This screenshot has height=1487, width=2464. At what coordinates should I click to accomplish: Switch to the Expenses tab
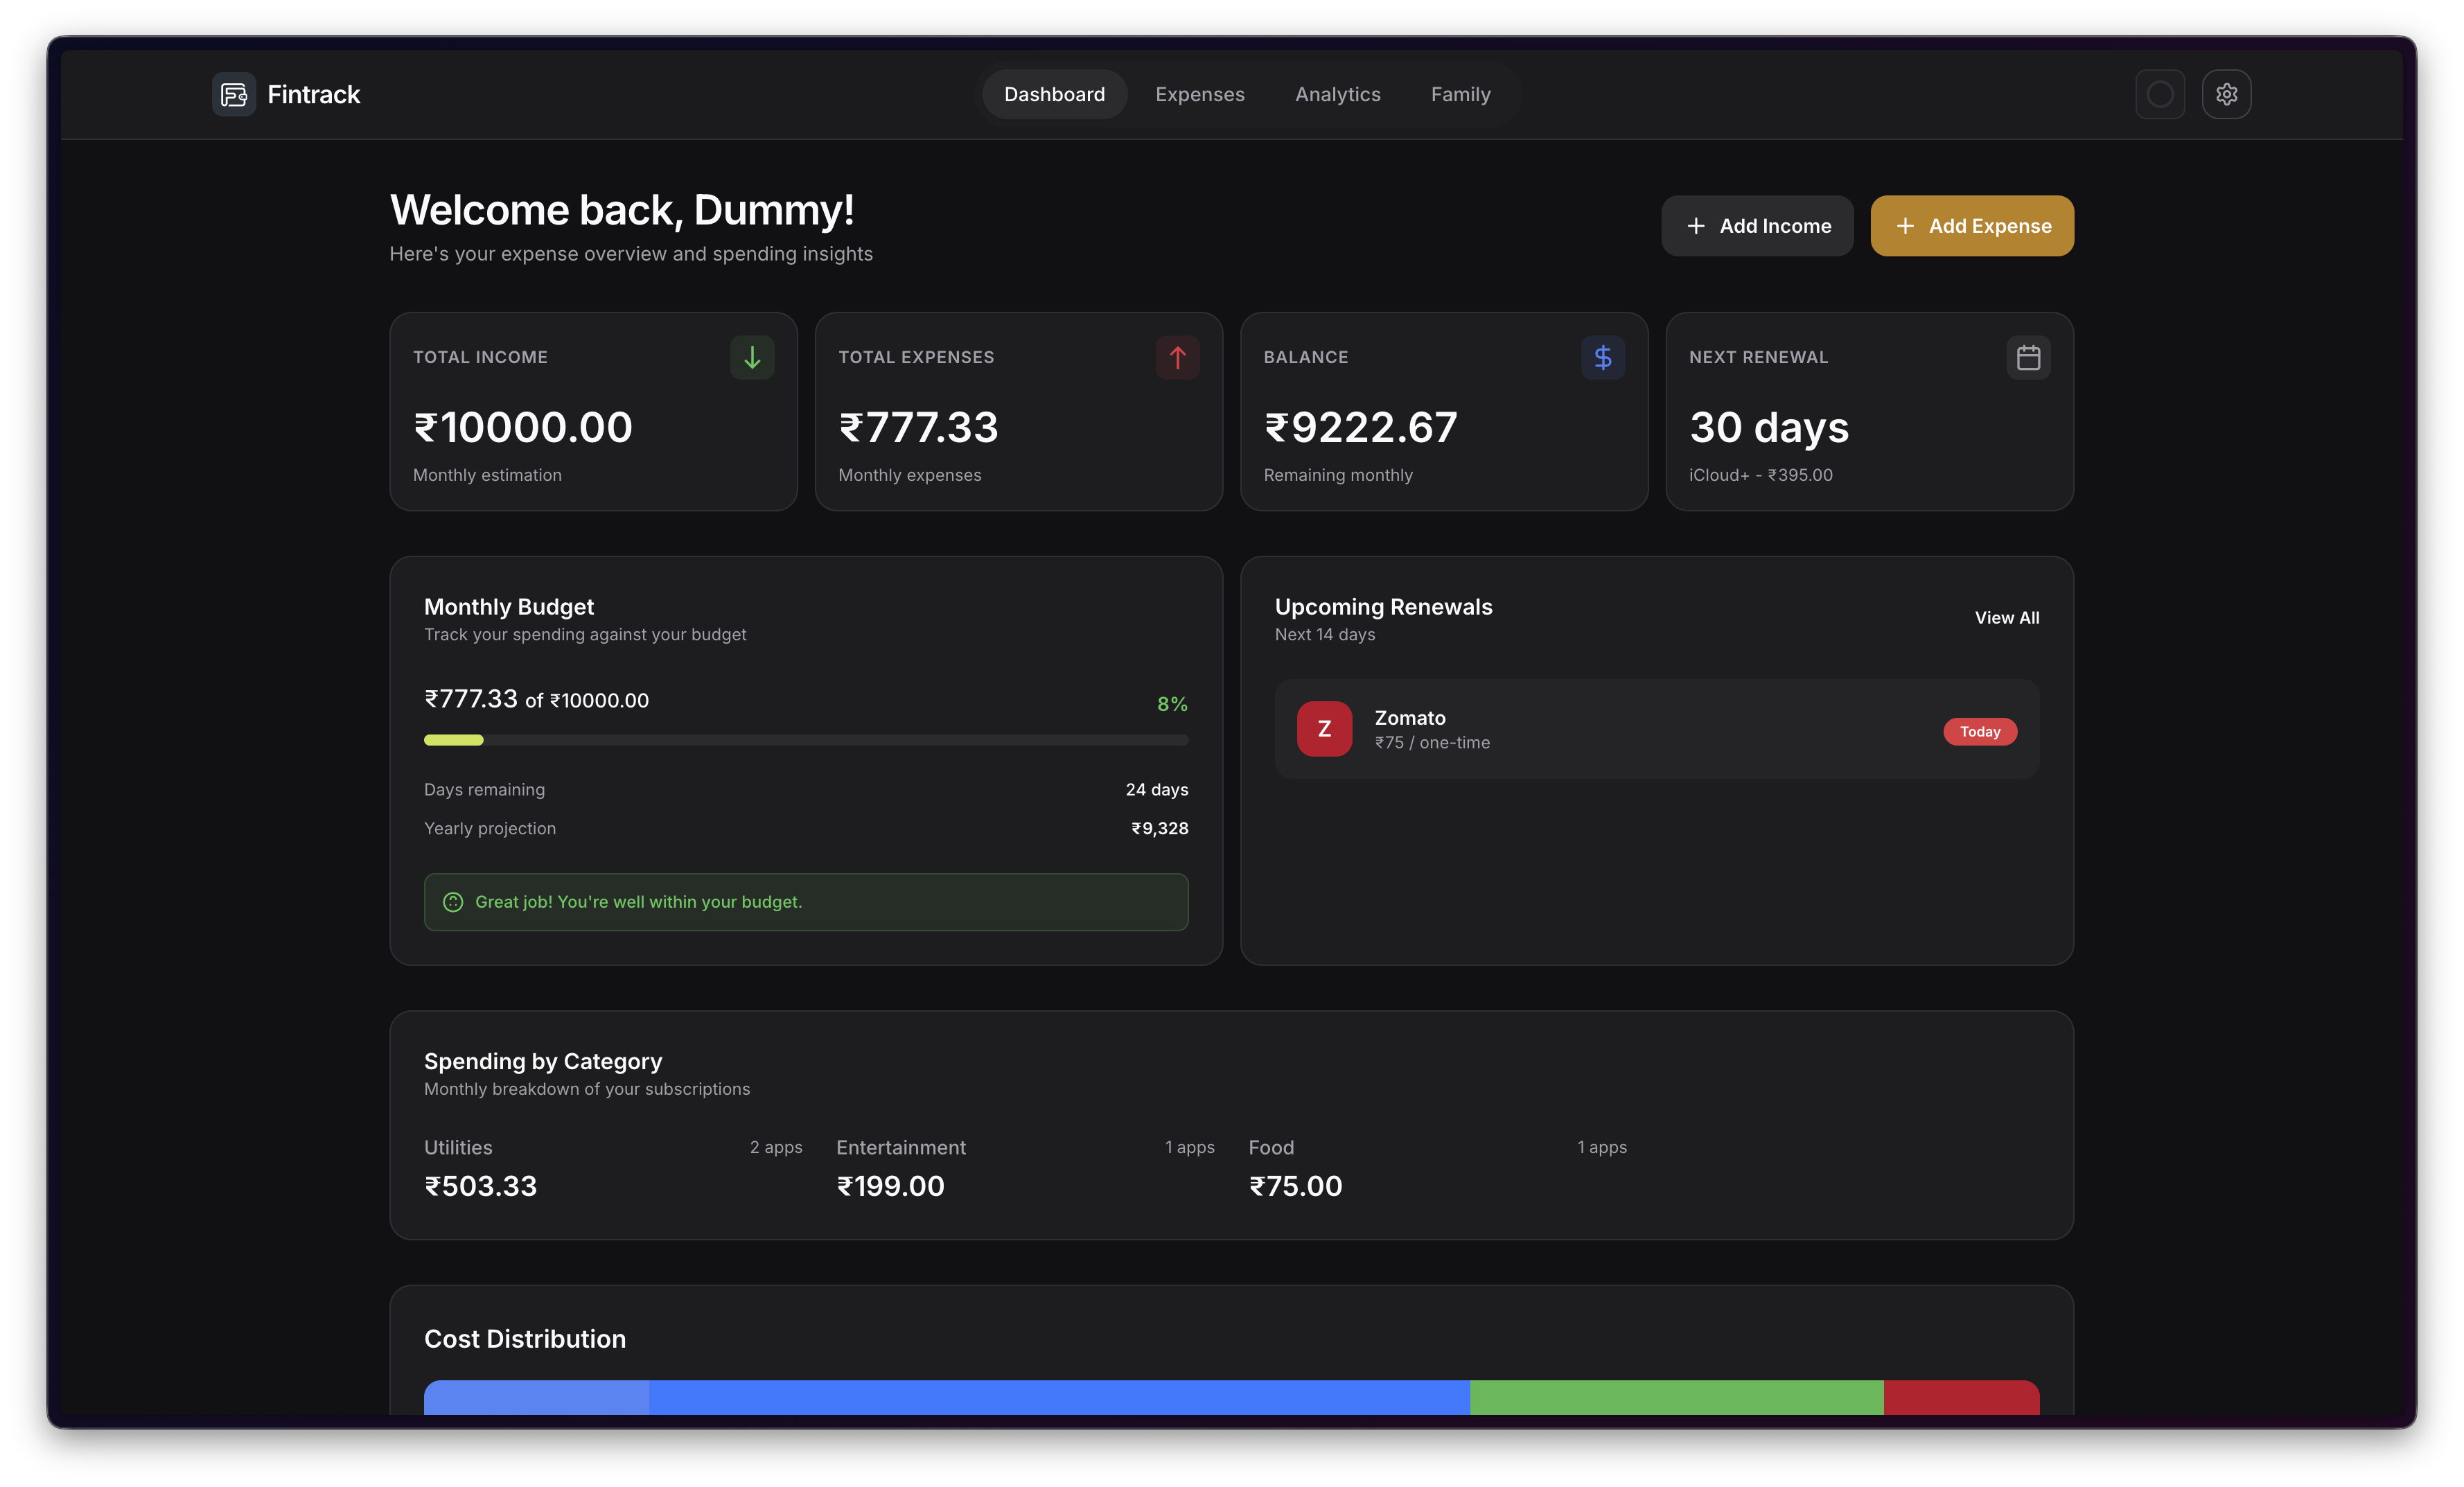coord(1199,94)
